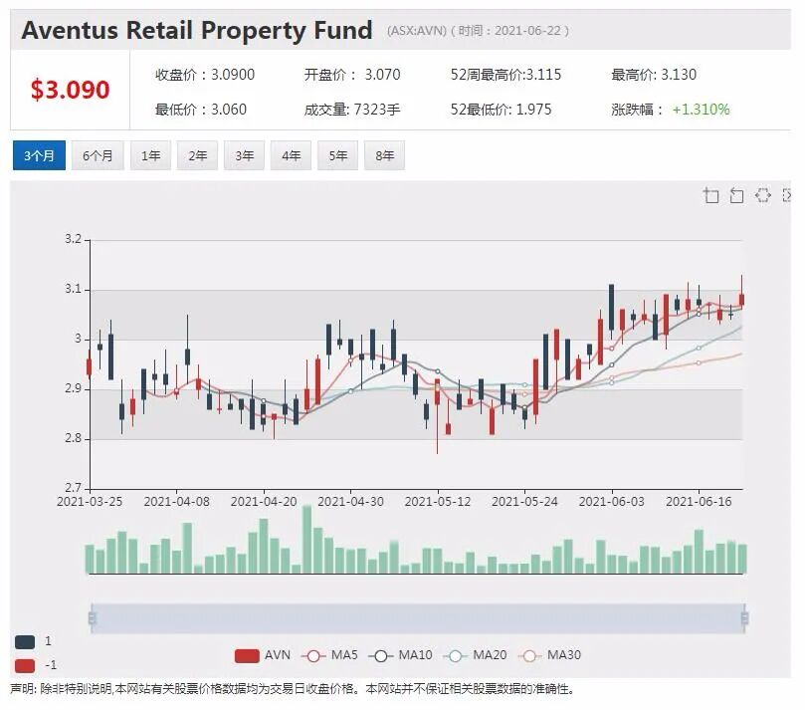Click the 2021-05-12 axis date label
This screenshot has width=805, height=710.
click(x=438, y=502)
